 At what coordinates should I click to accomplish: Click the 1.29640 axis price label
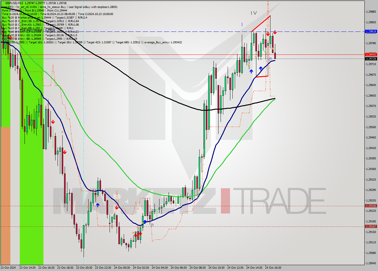[x=371, y=85]
